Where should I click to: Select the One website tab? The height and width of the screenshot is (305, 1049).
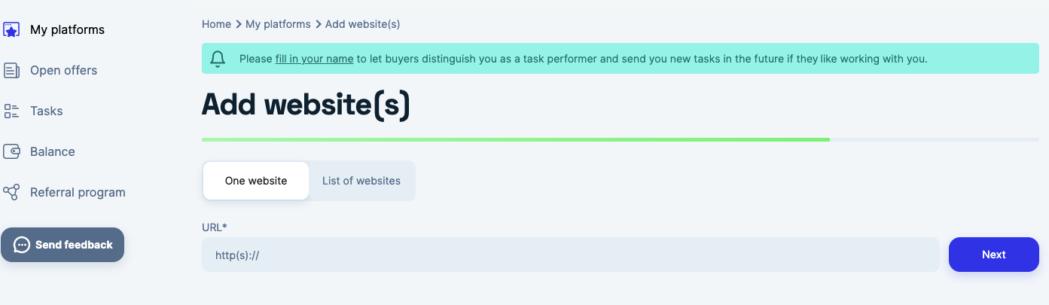[x=256, y=181]
